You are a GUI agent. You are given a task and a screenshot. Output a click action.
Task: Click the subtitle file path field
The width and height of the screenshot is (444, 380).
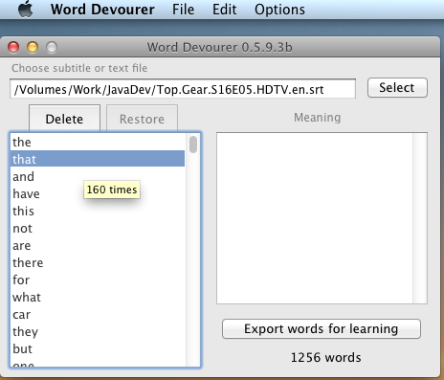(183, 89)
